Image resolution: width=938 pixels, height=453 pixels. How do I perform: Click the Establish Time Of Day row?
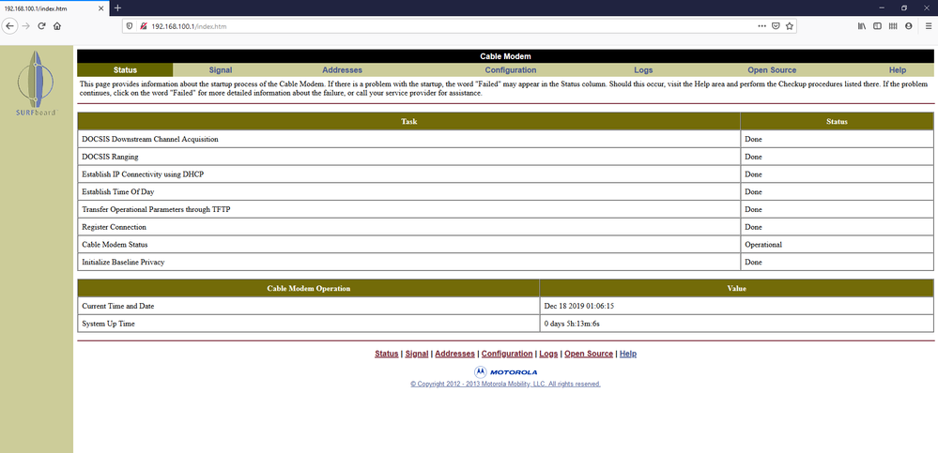click(x=505, y=192)
